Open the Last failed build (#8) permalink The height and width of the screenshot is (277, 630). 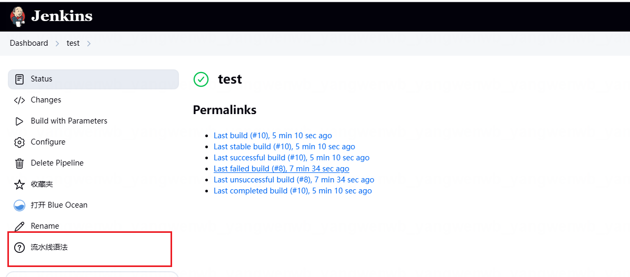pyautogui.click(x=281, y=169)
